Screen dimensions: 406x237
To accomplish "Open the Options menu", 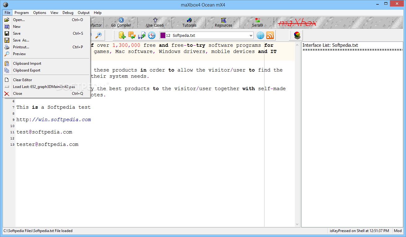I will point(40,13).
